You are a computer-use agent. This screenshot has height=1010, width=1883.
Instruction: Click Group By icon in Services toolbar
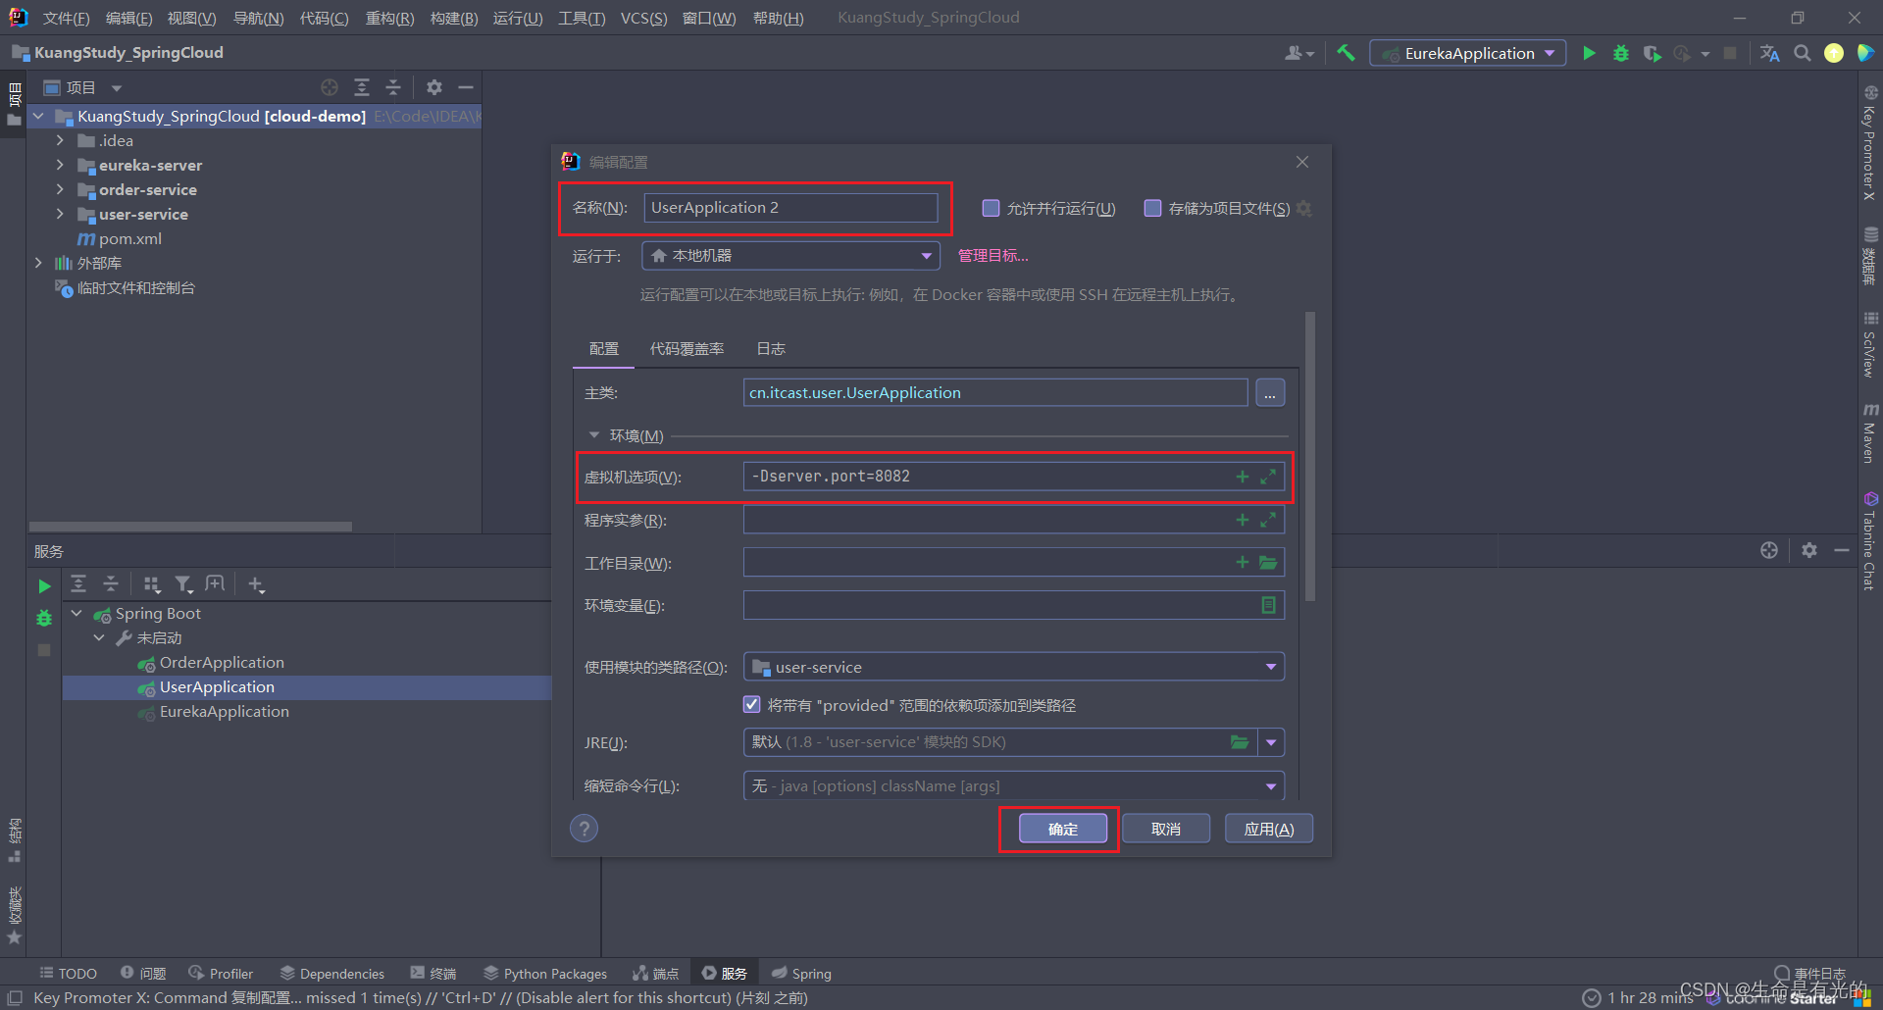pos(152,584)
